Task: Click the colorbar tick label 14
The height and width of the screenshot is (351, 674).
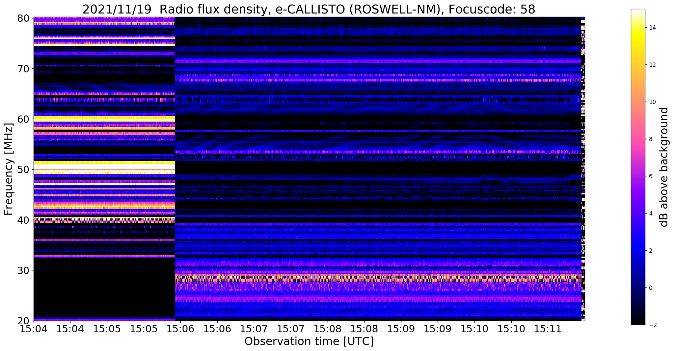Action: [x=652, y=28]
